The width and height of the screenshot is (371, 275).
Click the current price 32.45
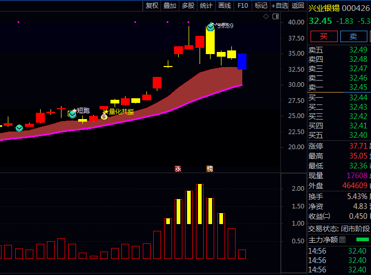(320, 21)
